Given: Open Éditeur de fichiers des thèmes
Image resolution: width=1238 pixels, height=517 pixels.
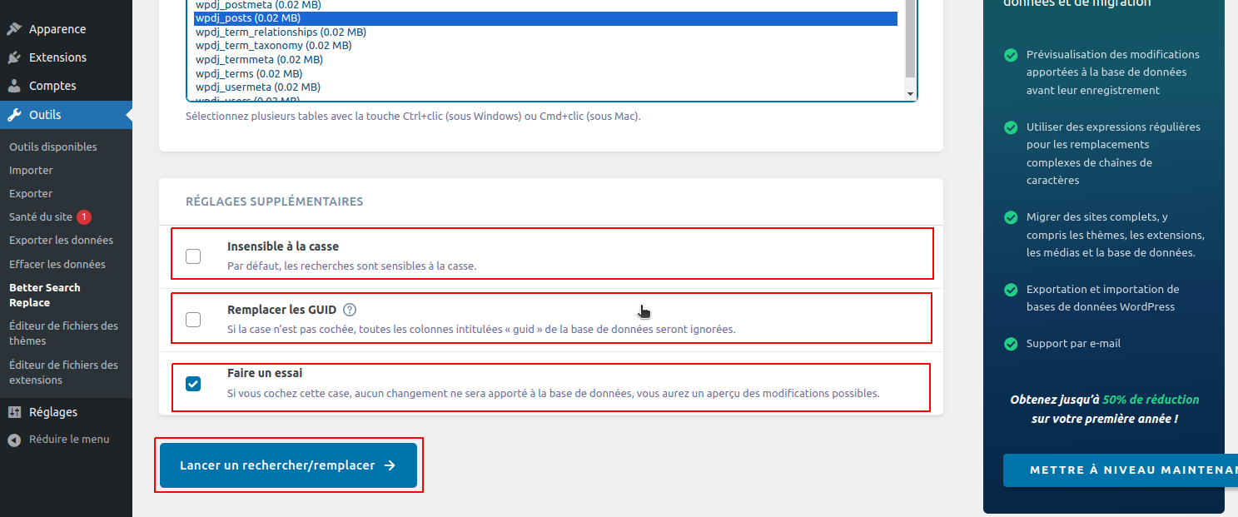Looking at the screenshot, I should 63,333.
